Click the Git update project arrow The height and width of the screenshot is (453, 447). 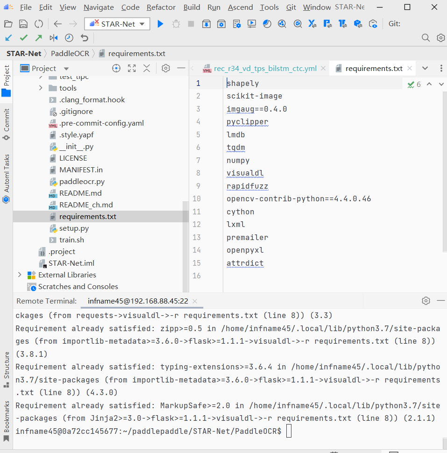pyautogui.click(x=8, y=38)
